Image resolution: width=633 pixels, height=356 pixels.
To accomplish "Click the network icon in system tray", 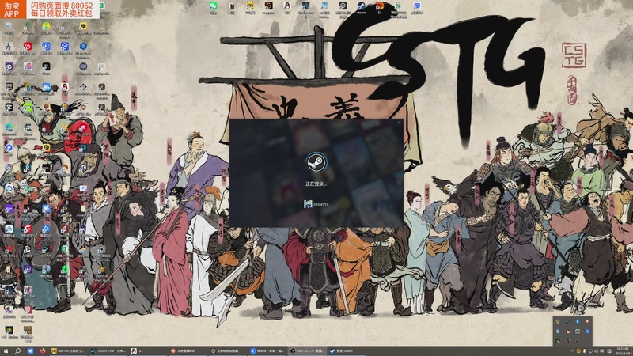I will tap(590, 351).
